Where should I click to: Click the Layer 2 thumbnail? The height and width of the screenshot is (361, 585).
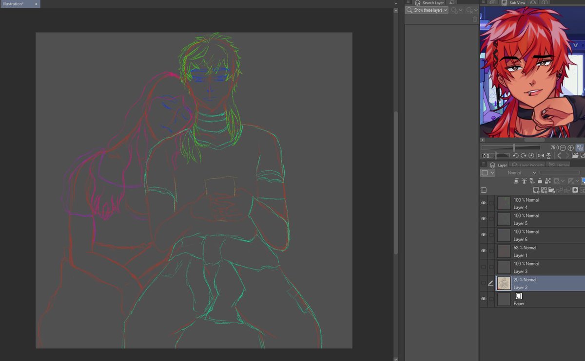(504, 284)
